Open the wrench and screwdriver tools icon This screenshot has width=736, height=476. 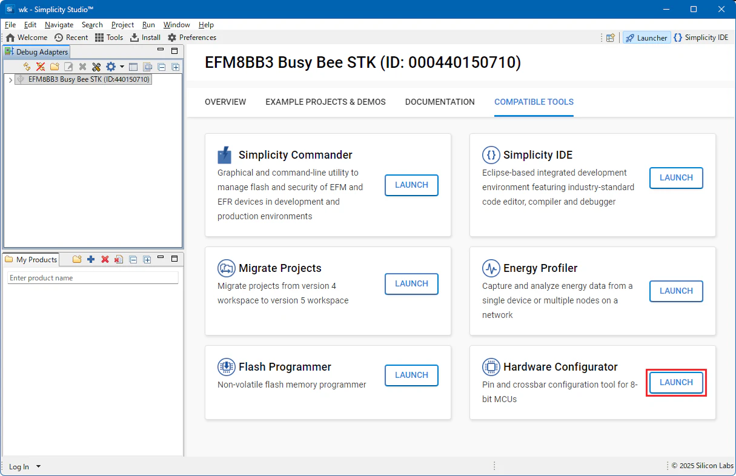(96, 67)
